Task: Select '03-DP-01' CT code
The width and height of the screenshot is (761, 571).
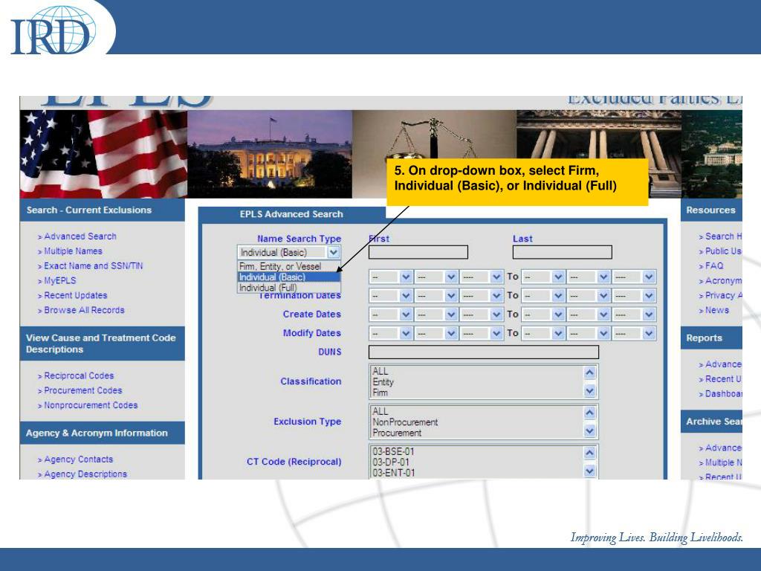Action: coord(391,462)
